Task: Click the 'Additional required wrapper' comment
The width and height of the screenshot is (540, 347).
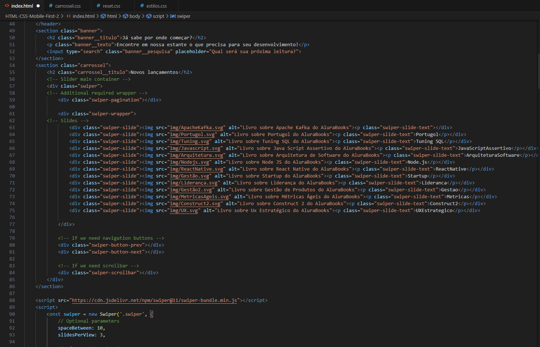Action: [97, 93]
